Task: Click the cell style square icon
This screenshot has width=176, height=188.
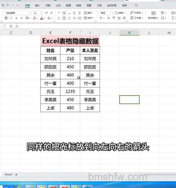Action: (x=163, y=18)
